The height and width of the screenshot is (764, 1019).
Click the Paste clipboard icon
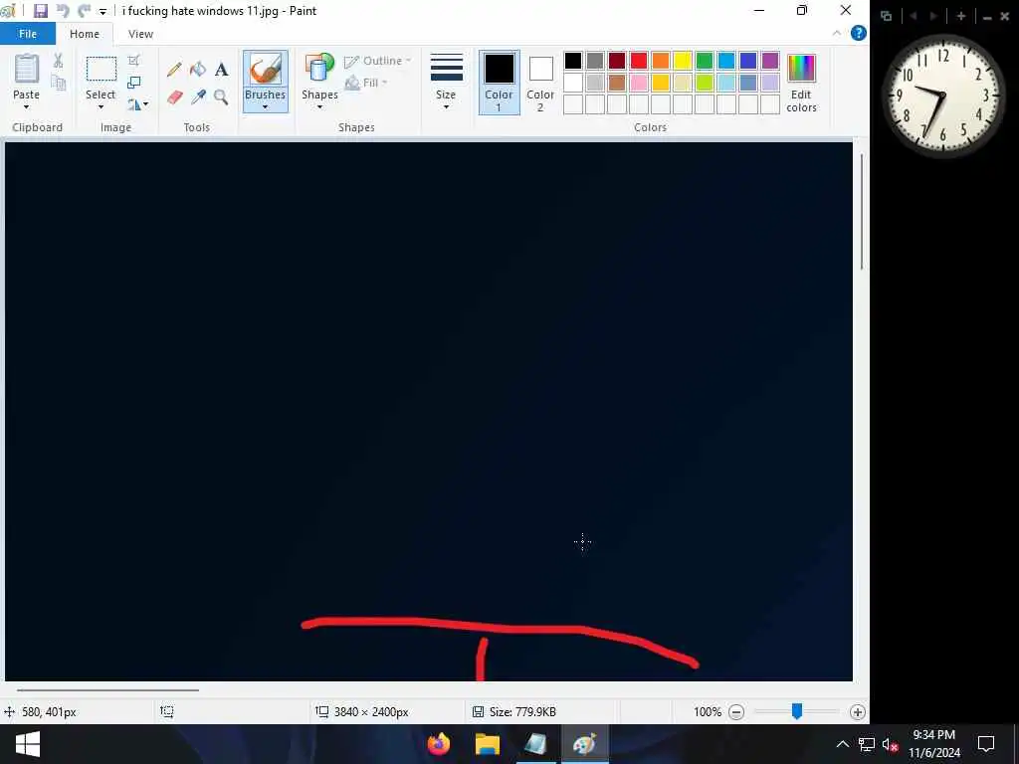tap(27, 69)
